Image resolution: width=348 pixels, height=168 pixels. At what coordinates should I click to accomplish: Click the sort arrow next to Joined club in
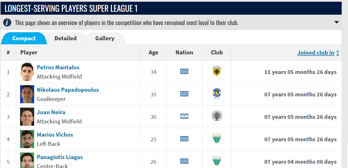338,53
